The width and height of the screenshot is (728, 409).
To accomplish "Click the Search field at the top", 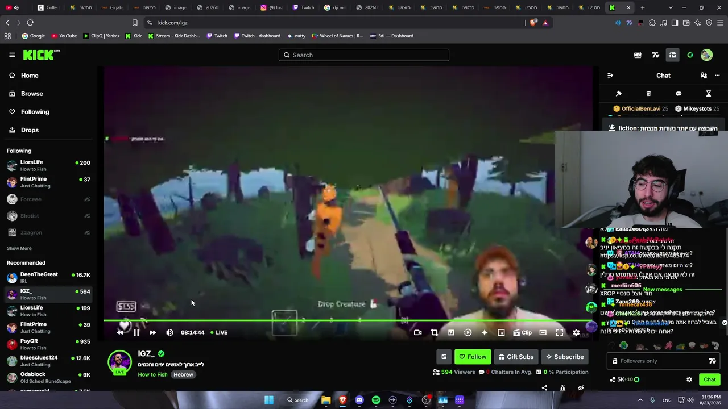I will [364, 55].
